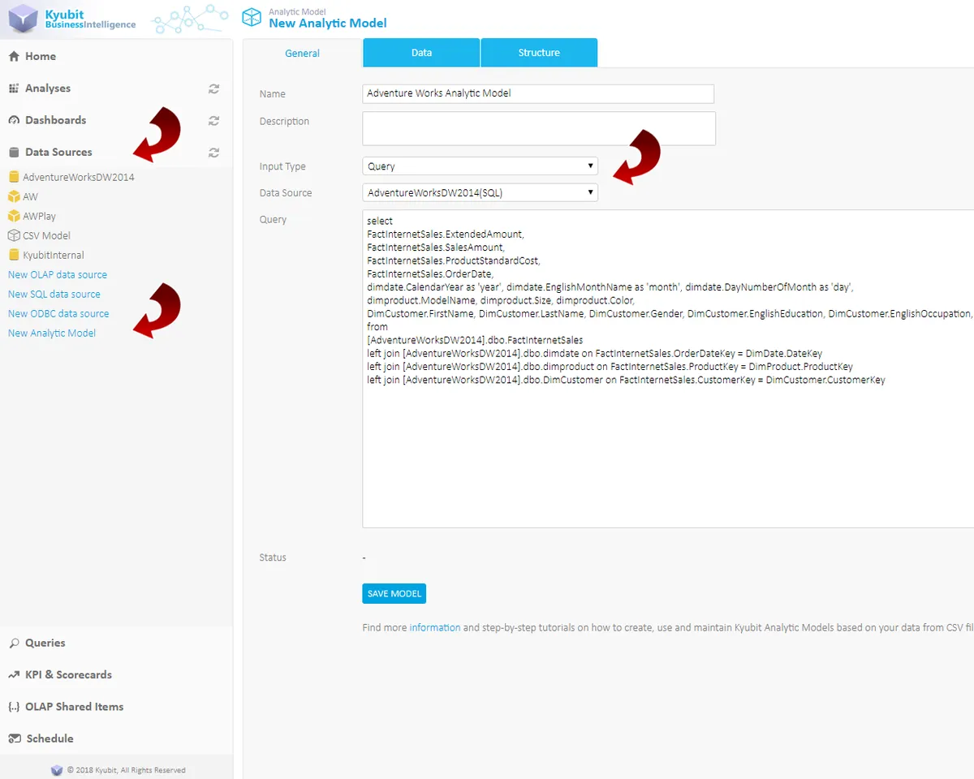
Task: Select the AdventureWorksDW2014 data source
Action: tap(79, 177)
